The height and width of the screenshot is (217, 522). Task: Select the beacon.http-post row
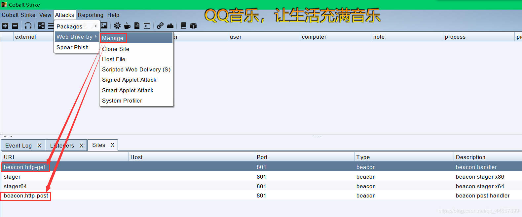pyautogui.click(x=262, y=195)
